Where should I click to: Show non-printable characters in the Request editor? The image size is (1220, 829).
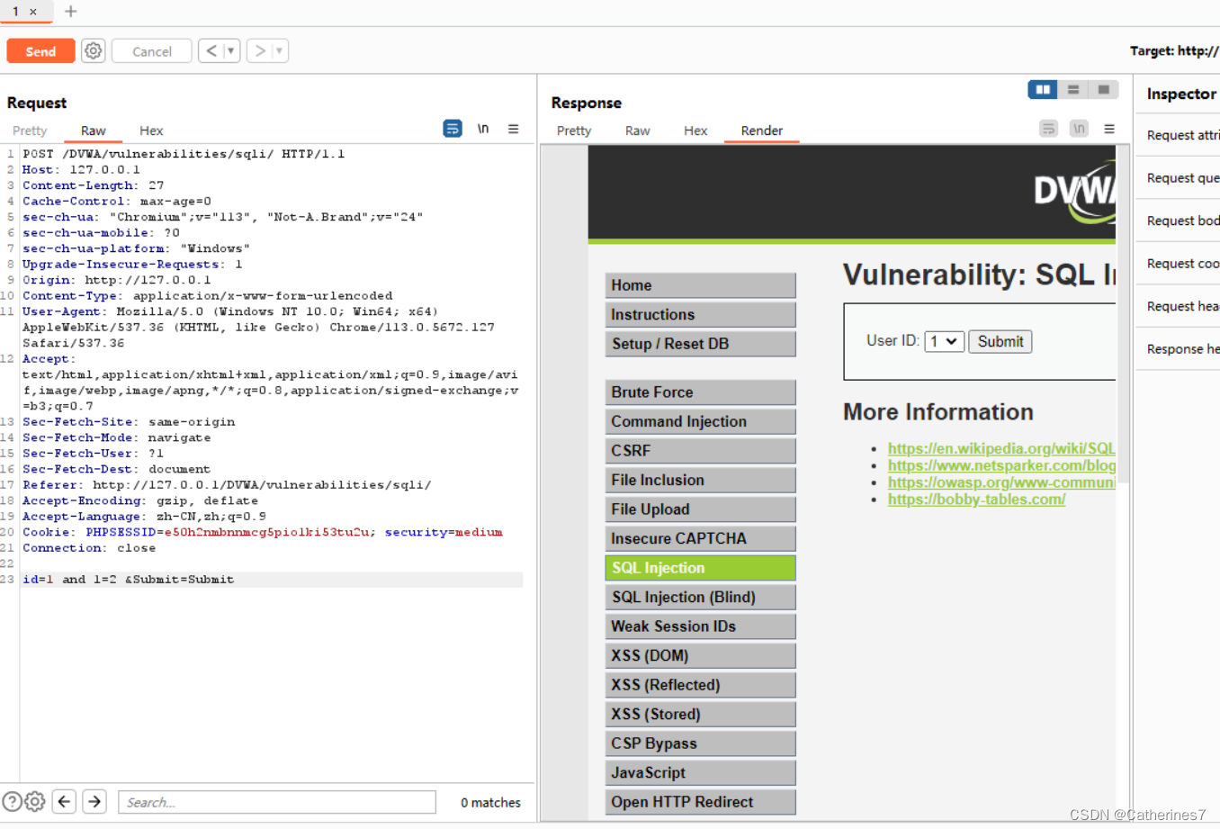[483, 128]
